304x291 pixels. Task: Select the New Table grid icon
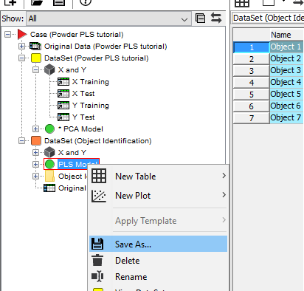[99, 176]
